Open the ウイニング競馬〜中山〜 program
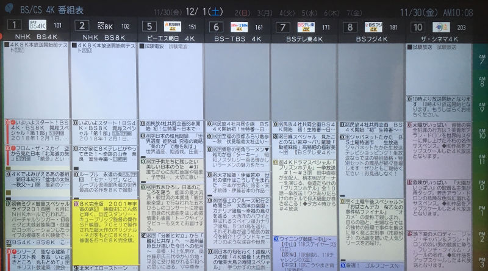Screen dimensions: 488x271 click(x=304, y=253)
